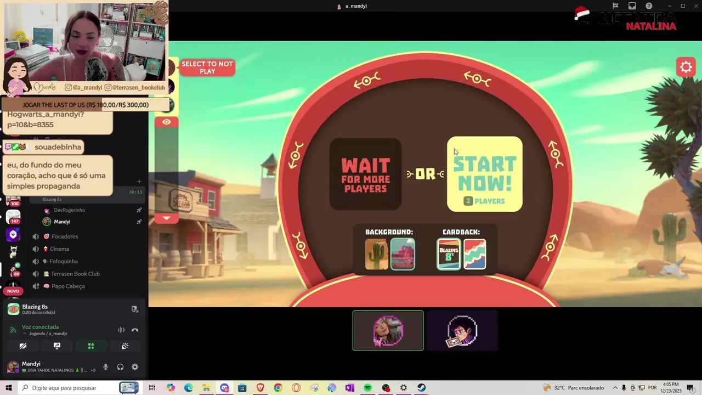Open the cat server icon
Screen dimensions: 702x395
pos(13,252)
